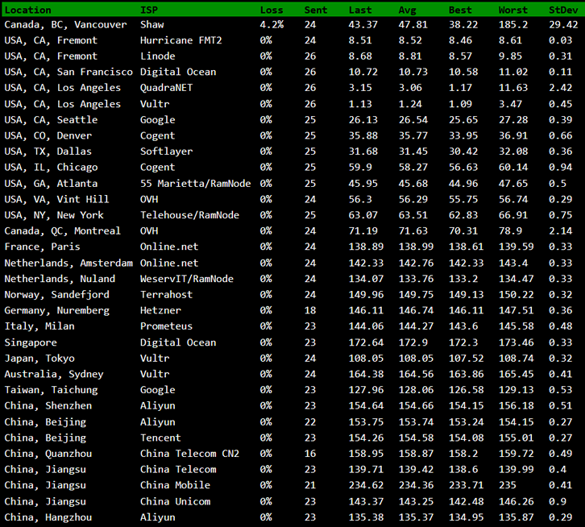
Task: Click the Linode ISP entry
Action: point(157,56)
